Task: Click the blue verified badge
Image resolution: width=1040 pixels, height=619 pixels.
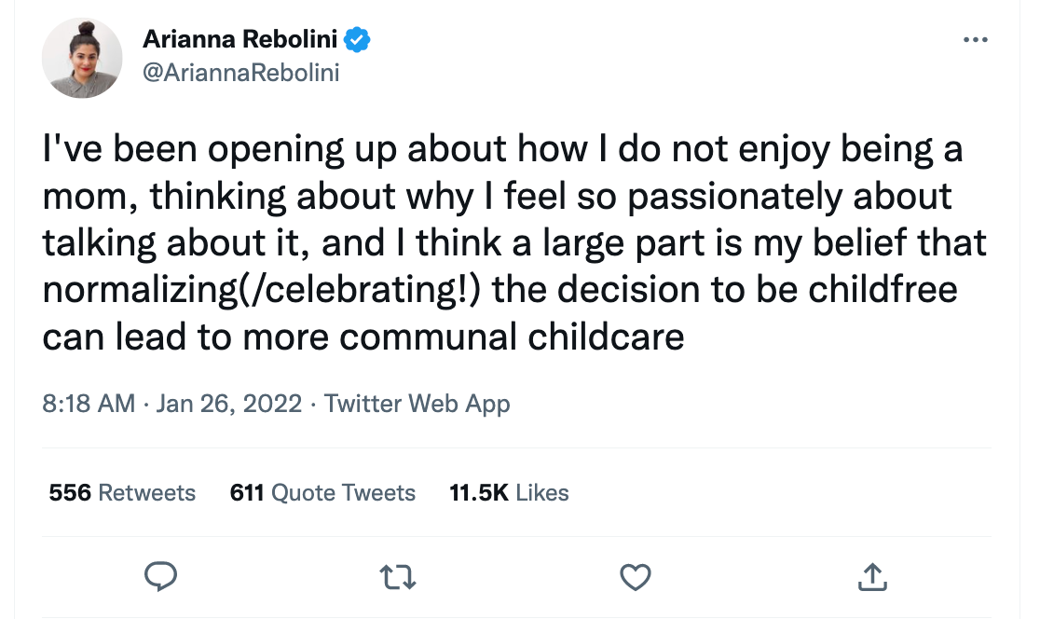Action: (359, 40)
